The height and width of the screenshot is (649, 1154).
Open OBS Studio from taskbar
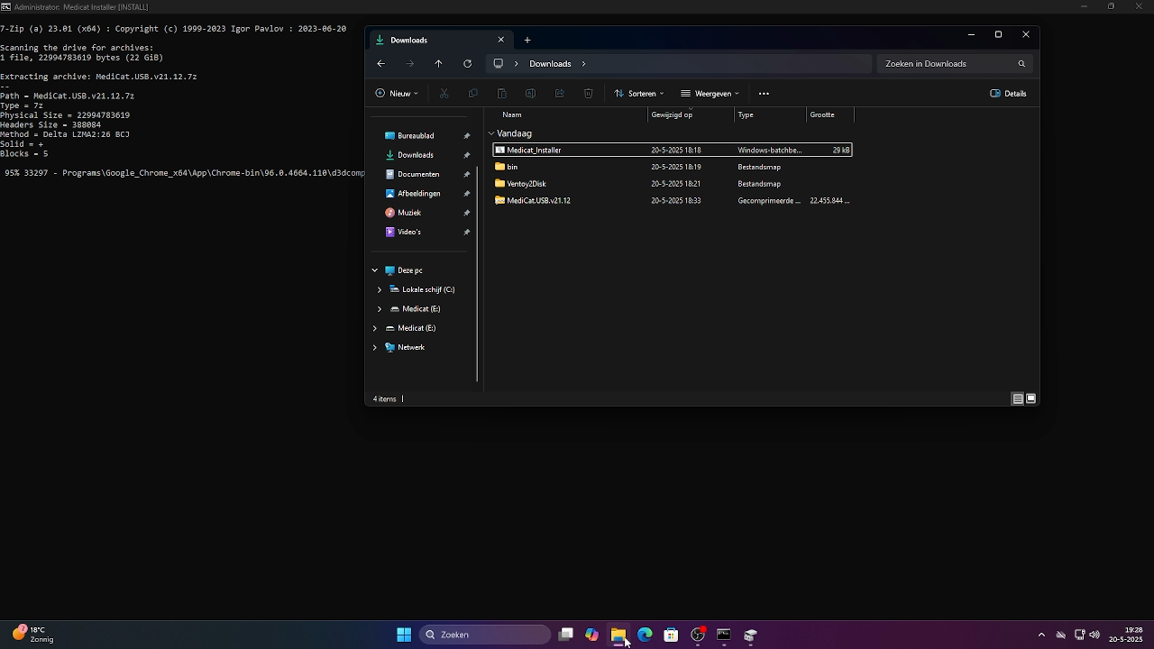[697, 635]
